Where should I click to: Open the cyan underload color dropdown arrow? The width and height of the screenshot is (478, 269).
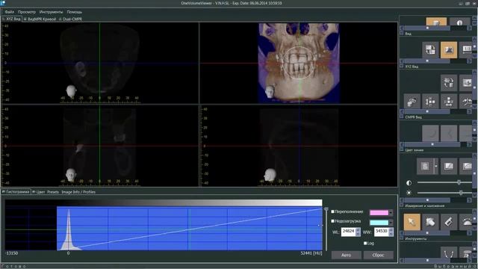[391, 223]
